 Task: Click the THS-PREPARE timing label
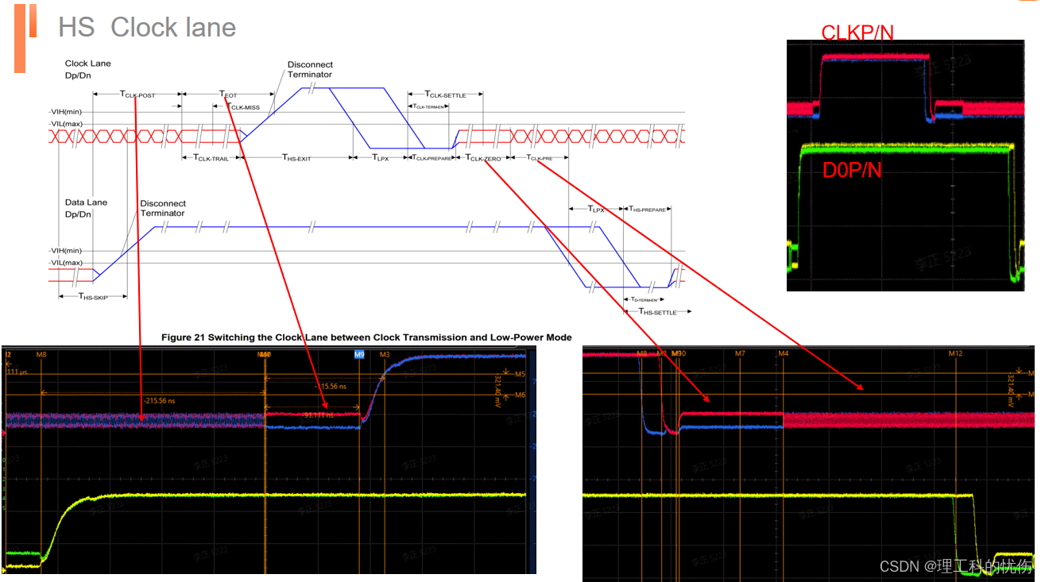(647, 210)
